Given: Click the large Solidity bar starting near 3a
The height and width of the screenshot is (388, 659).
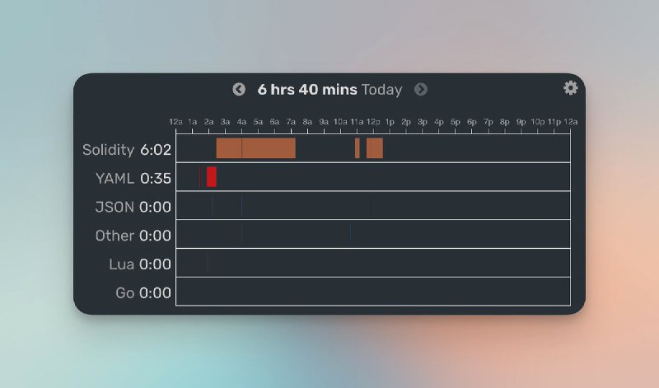Looking at the screenshot, I should point(255,148).
